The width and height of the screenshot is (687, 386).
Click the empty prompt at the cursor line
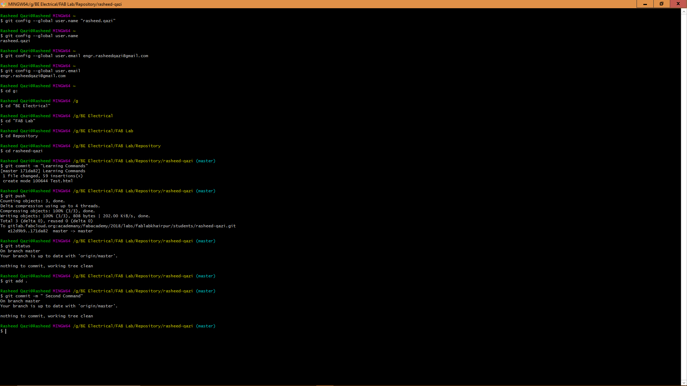(6, 331)
